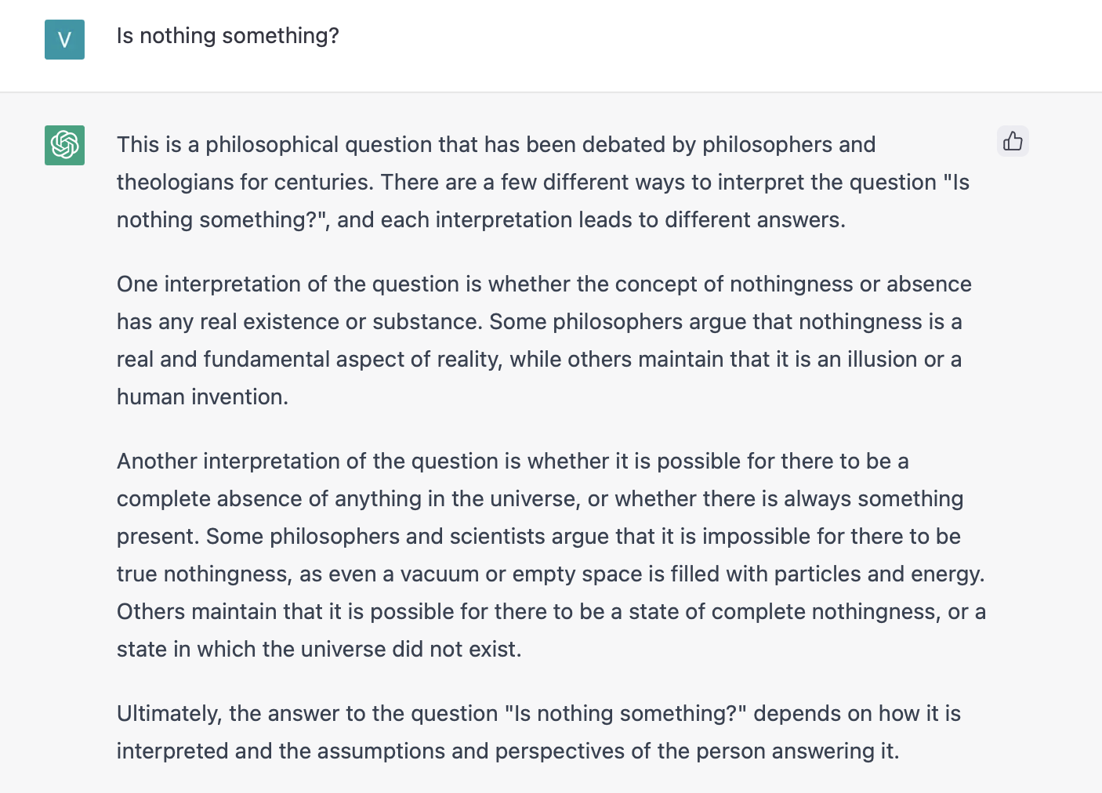Click the line 'state in which the universe did not exist.'
This screenshot has height=793, width=1102.
pos(319,650)
